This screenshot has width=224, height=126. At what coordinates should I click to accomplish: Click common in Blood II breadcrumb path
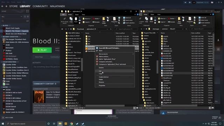point(165,29)
